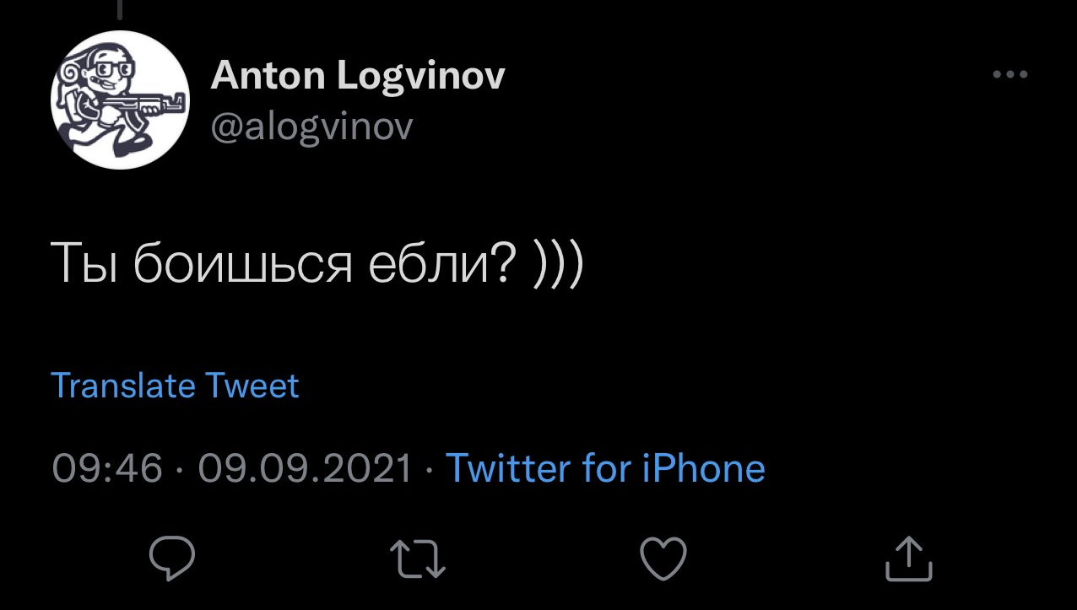
Task: Toggle the heart to favorite this tweet
Action: [663, 559]
